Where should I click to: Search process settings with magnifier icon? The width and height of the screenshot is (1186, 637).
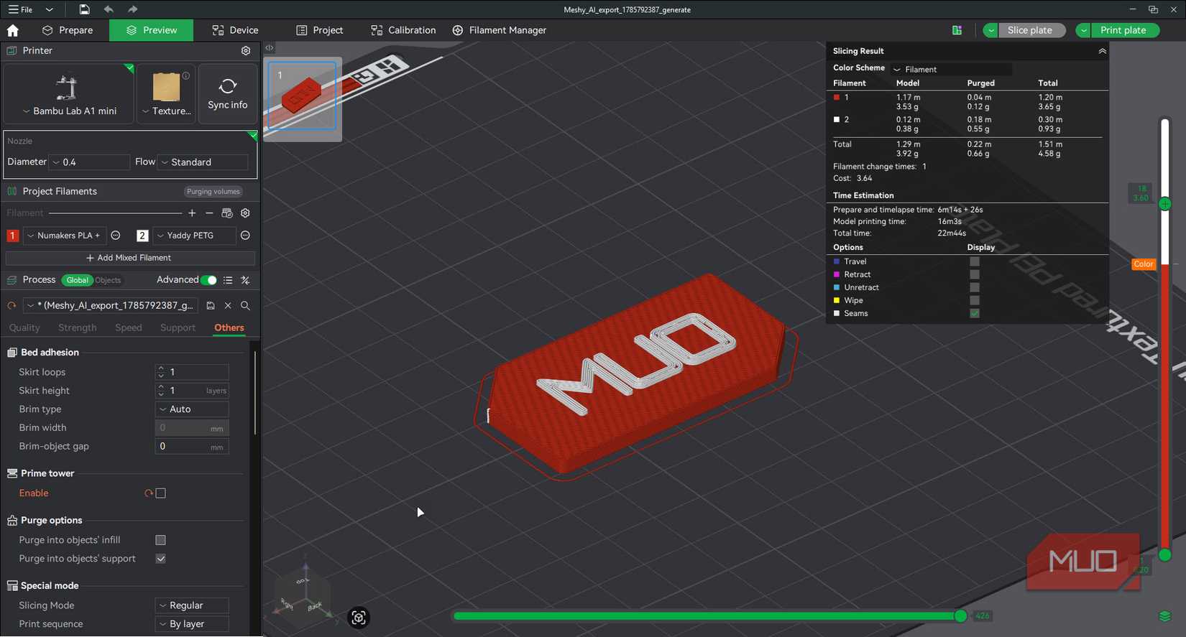245,306
